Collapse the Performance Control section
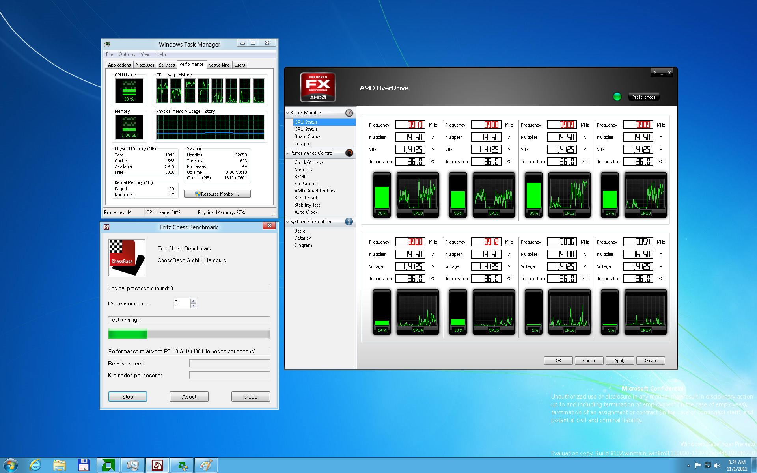The image size is (757, 473). (x=288, y=153)
